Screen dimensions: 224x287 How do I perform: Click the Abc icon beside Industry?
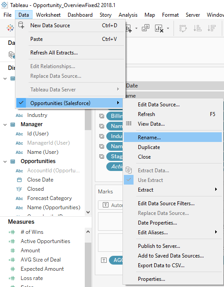[x=19, y=116]
